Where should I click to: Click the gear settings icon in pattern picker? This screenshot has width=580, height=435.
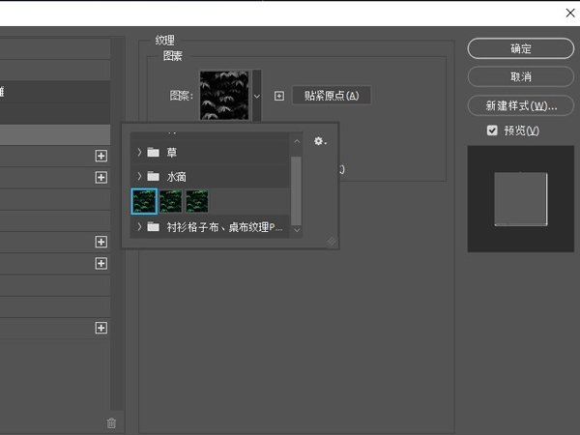tap(320, 142)
